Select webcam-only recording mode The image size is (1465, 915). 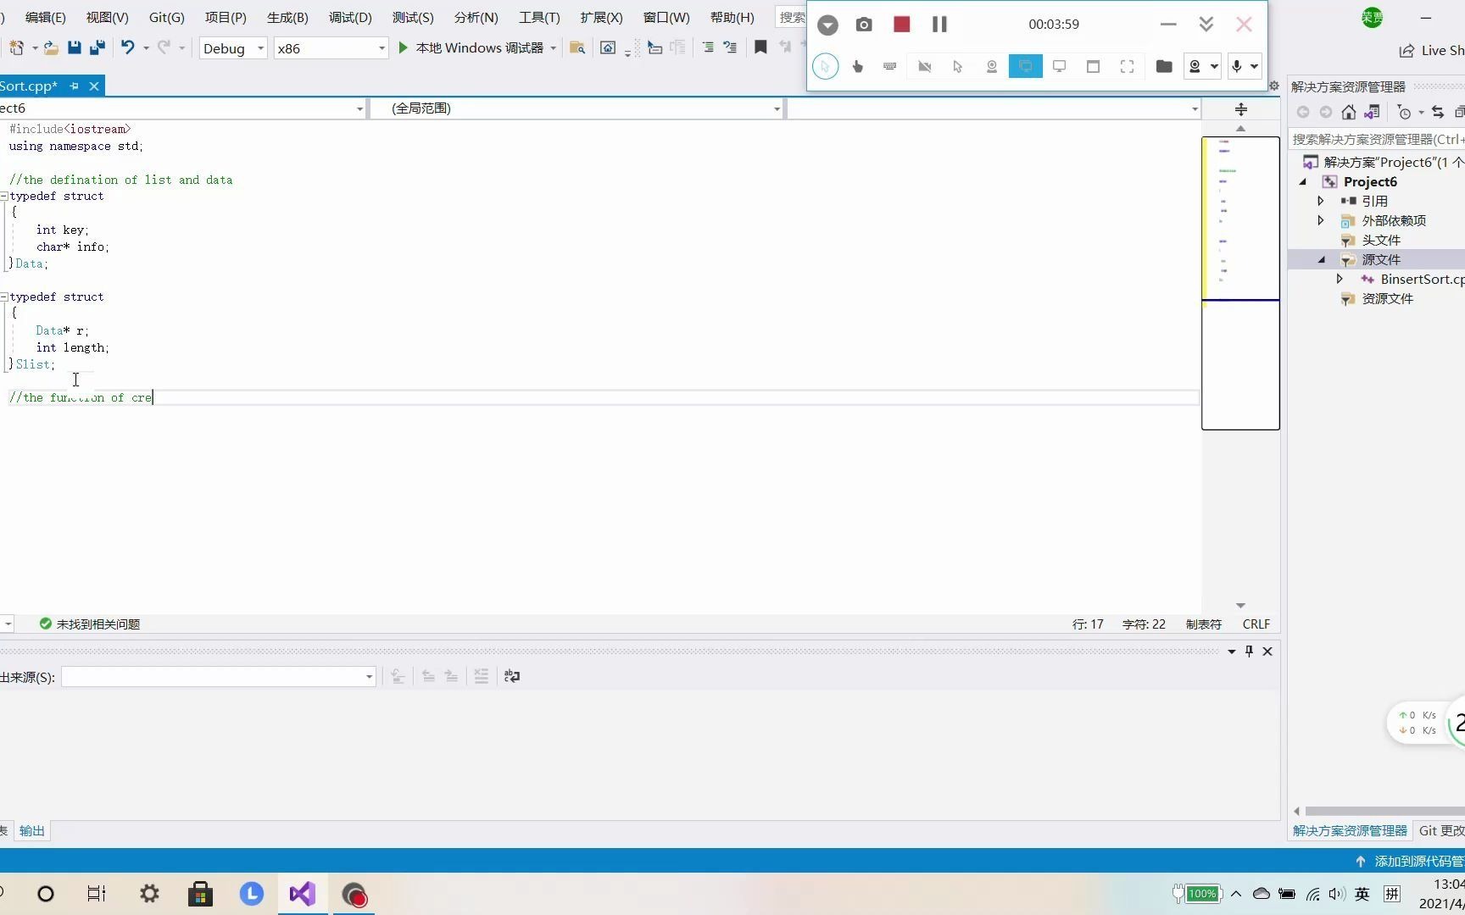(x=992, y=66)
